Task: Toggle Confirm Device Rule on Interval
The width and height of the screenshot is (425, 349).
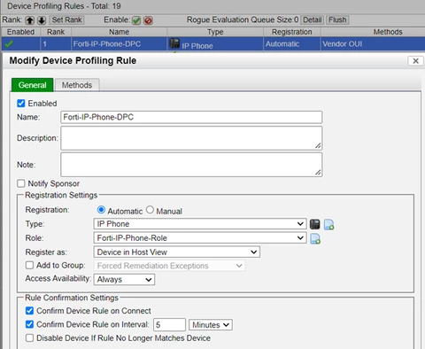Action: 29,324
